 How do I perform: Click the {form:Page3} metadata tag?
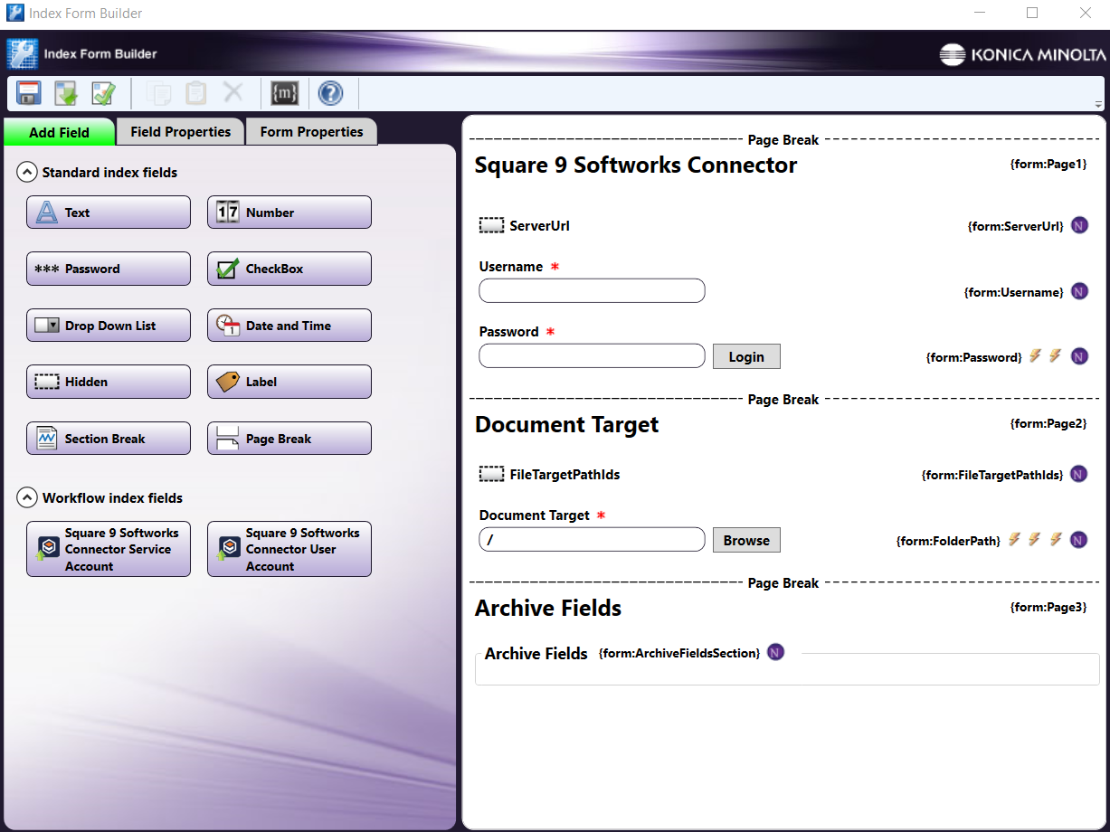point(1048,607)
